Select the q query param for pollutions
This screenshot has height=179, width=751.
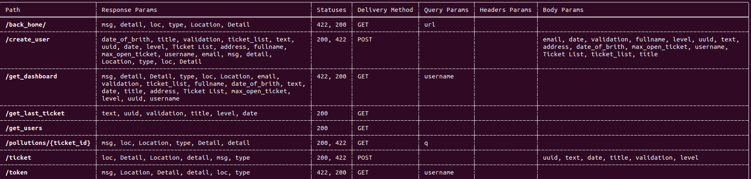pos(426,143)
